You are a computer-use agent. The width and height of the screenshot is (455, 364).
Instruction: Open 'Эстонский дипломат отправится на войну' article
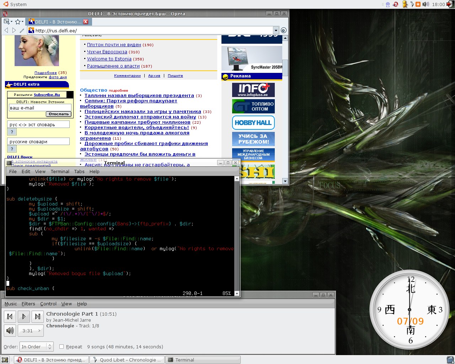click(140, 117)
